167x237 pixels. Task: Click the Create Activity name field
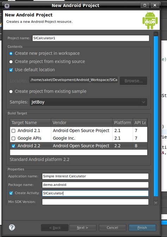pos(95,193)
